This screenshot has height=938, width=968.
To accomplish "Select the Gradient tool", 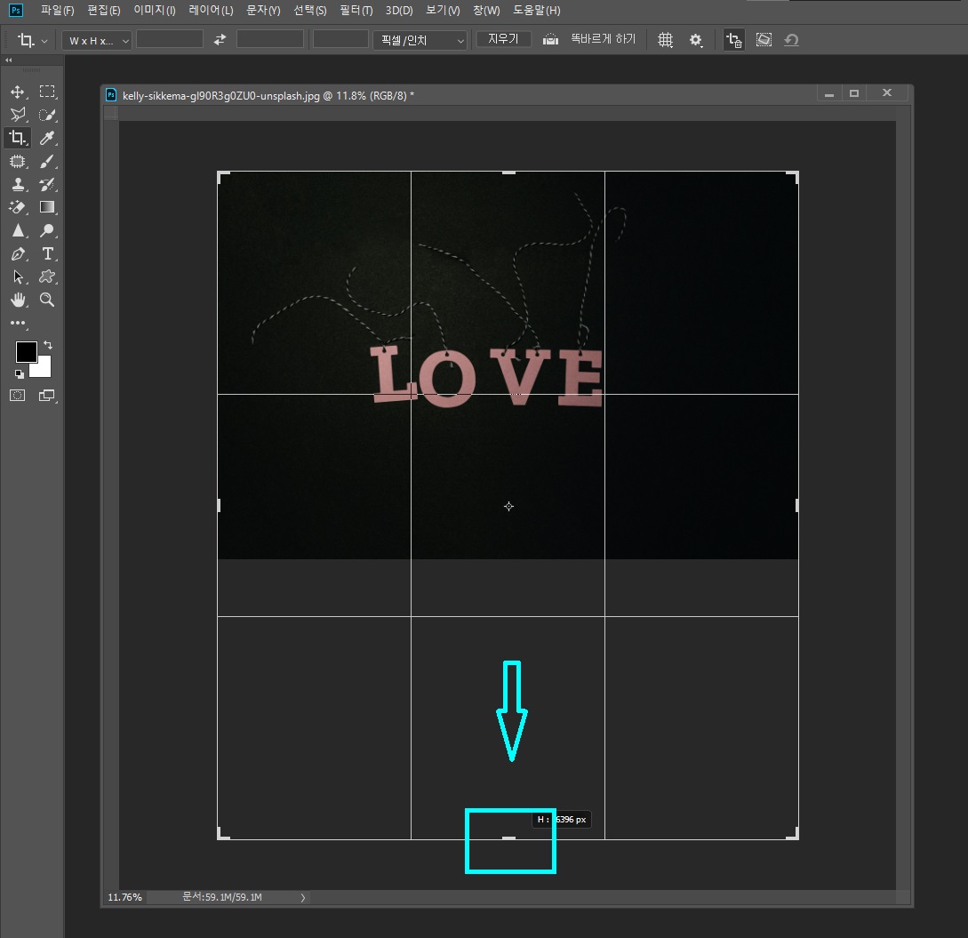I will click(x=47, y=207).
